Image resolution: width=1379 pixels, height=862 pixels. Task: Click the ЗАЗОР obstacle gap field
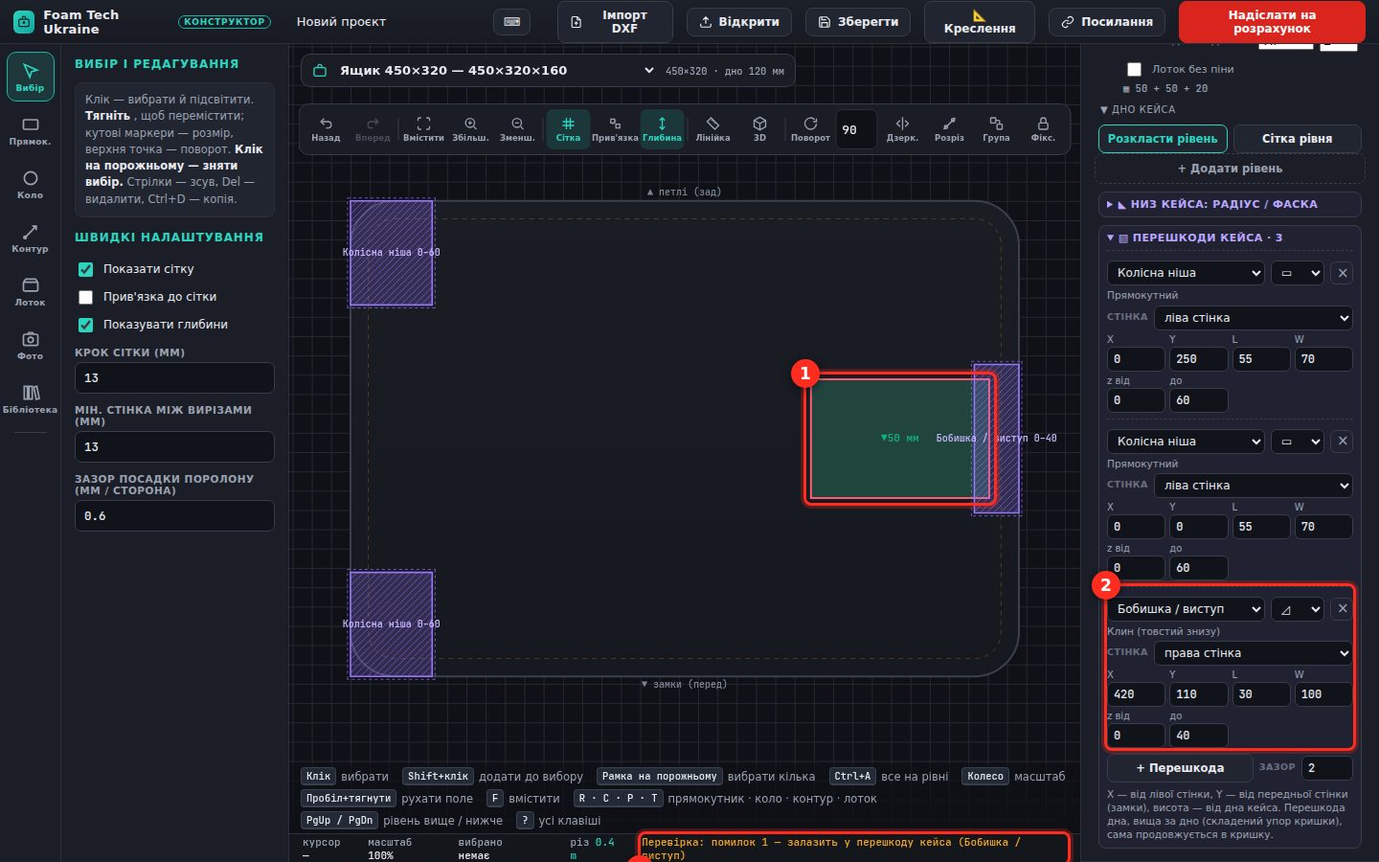click(x=1326, y=768)
